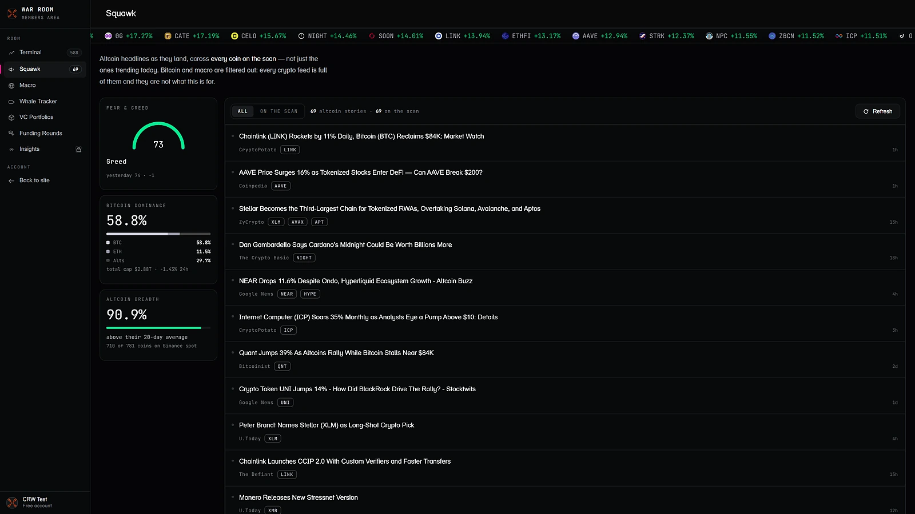The height and width of the screenshot is (514, 915).
Task: Click the Altcoin Breadth green progress bar
Action: pyautogui.click(x=154, y=328)
